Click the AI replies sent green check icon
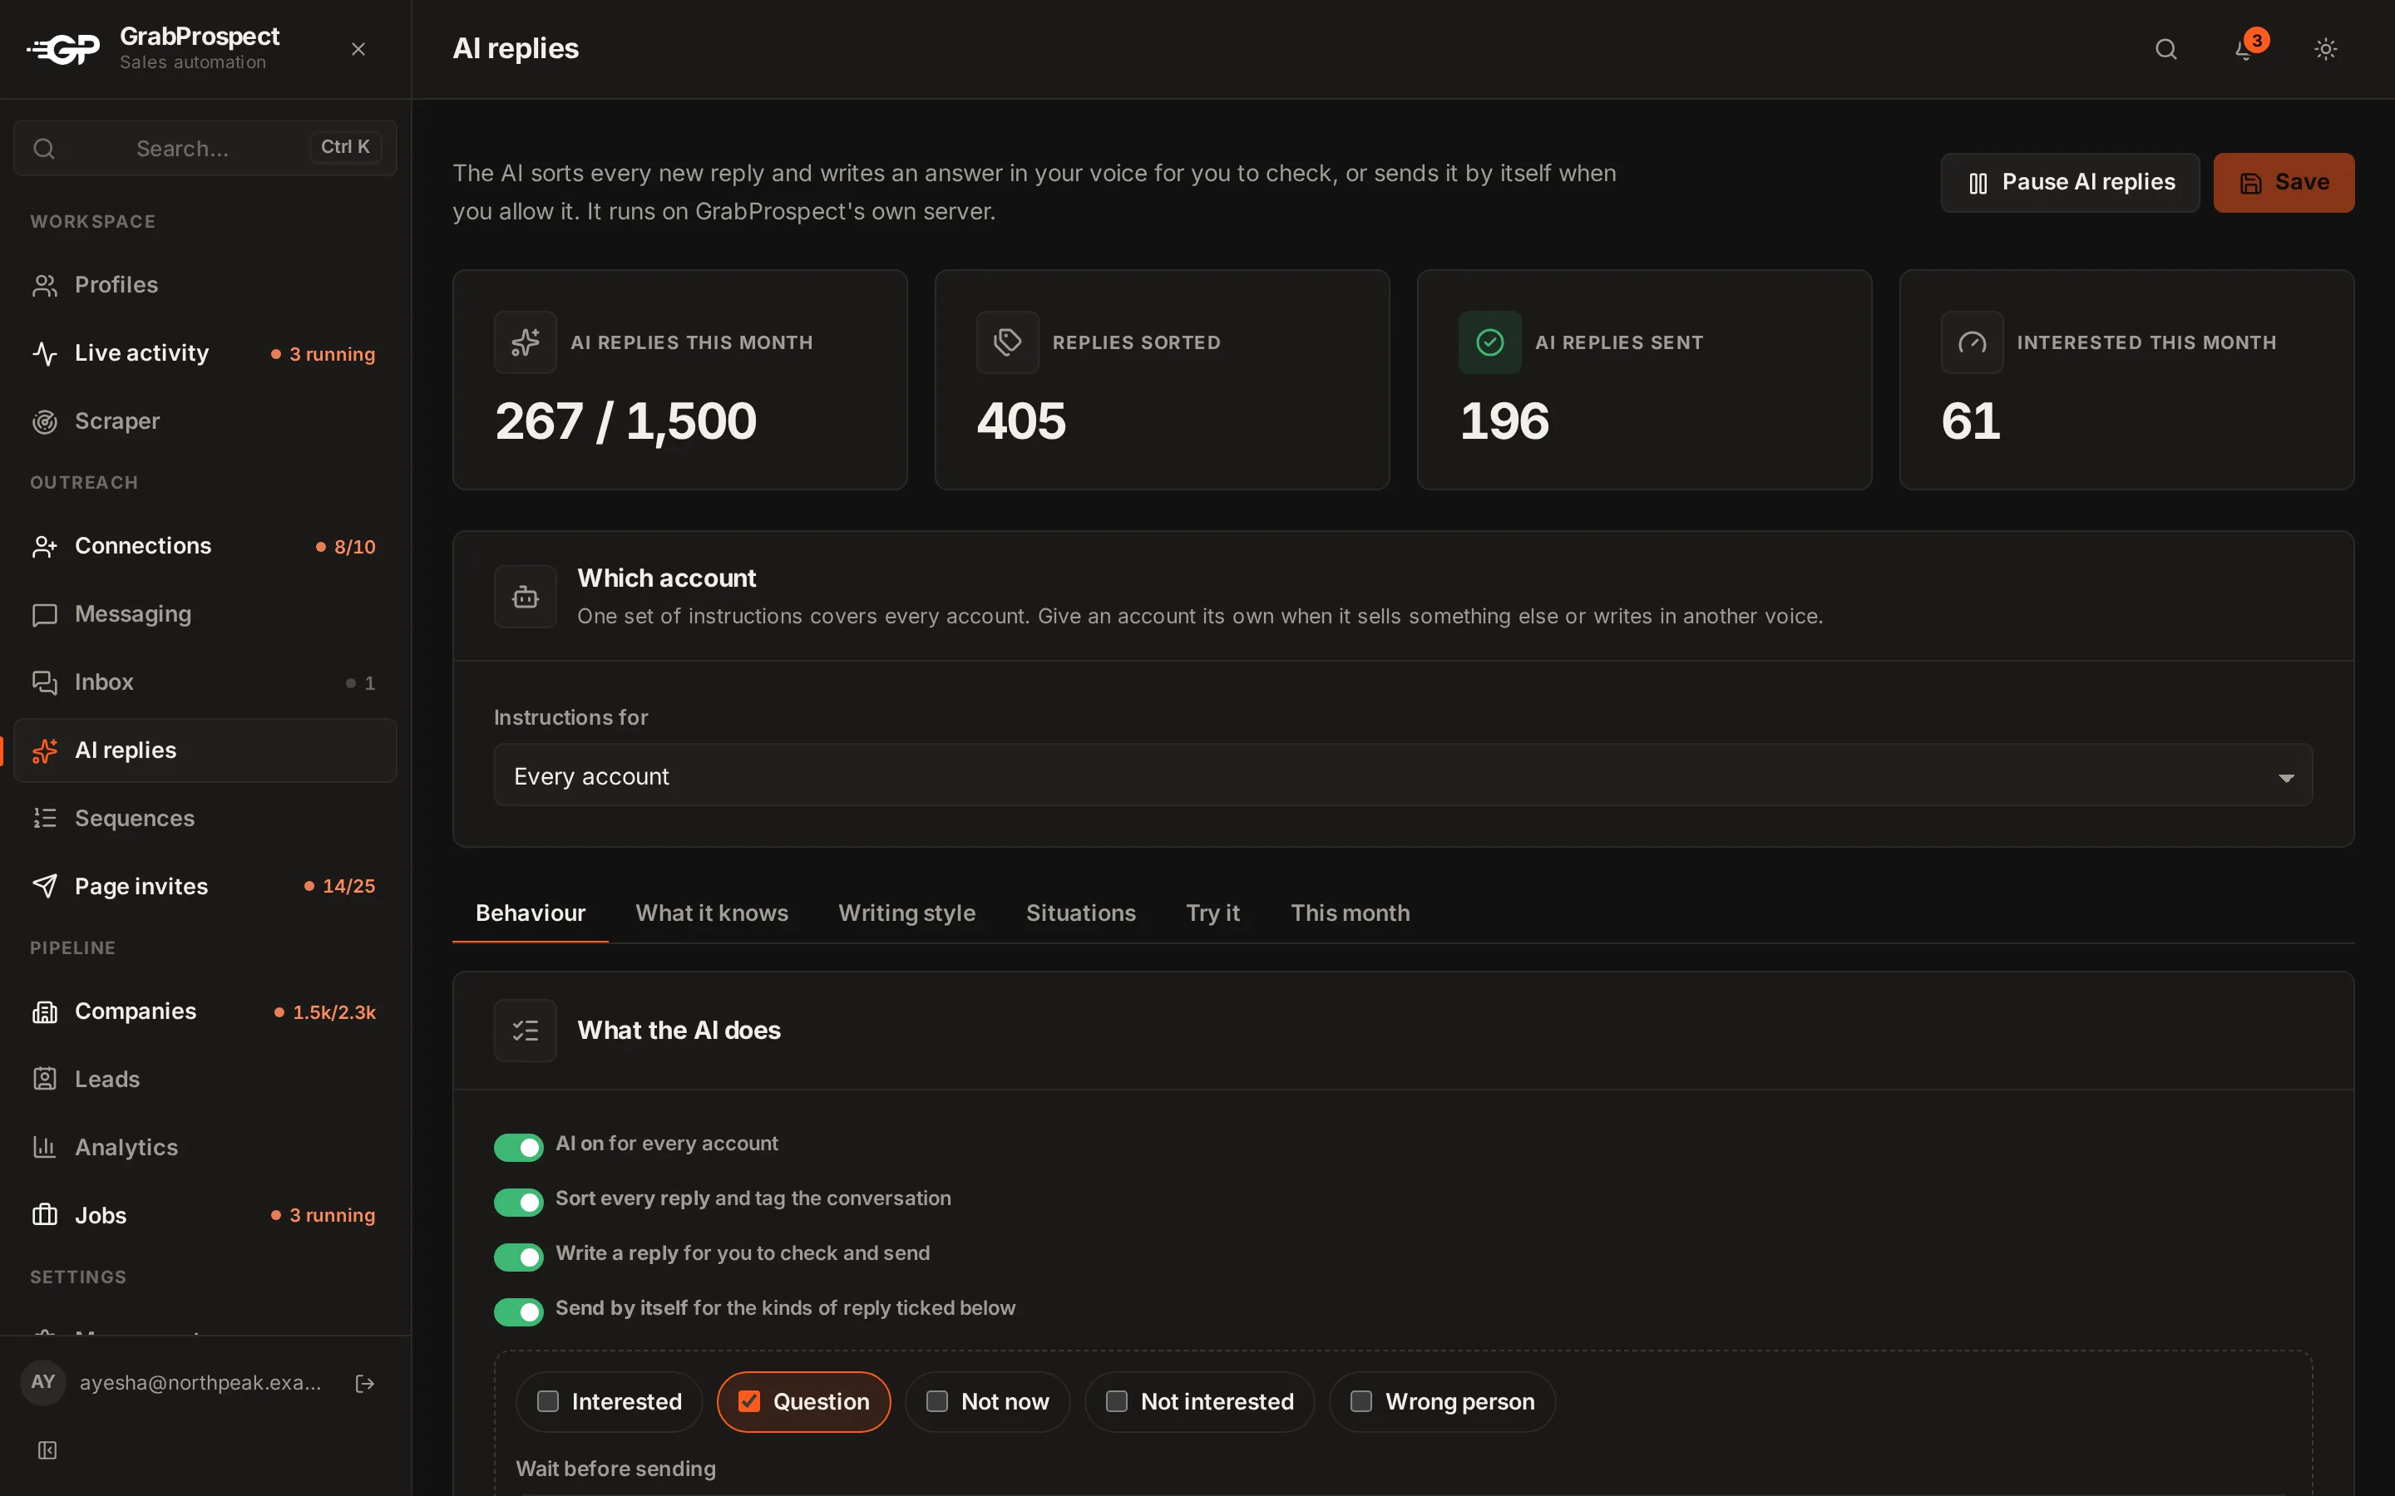The image size is (2395, 1496). (x=1489, y=342)
